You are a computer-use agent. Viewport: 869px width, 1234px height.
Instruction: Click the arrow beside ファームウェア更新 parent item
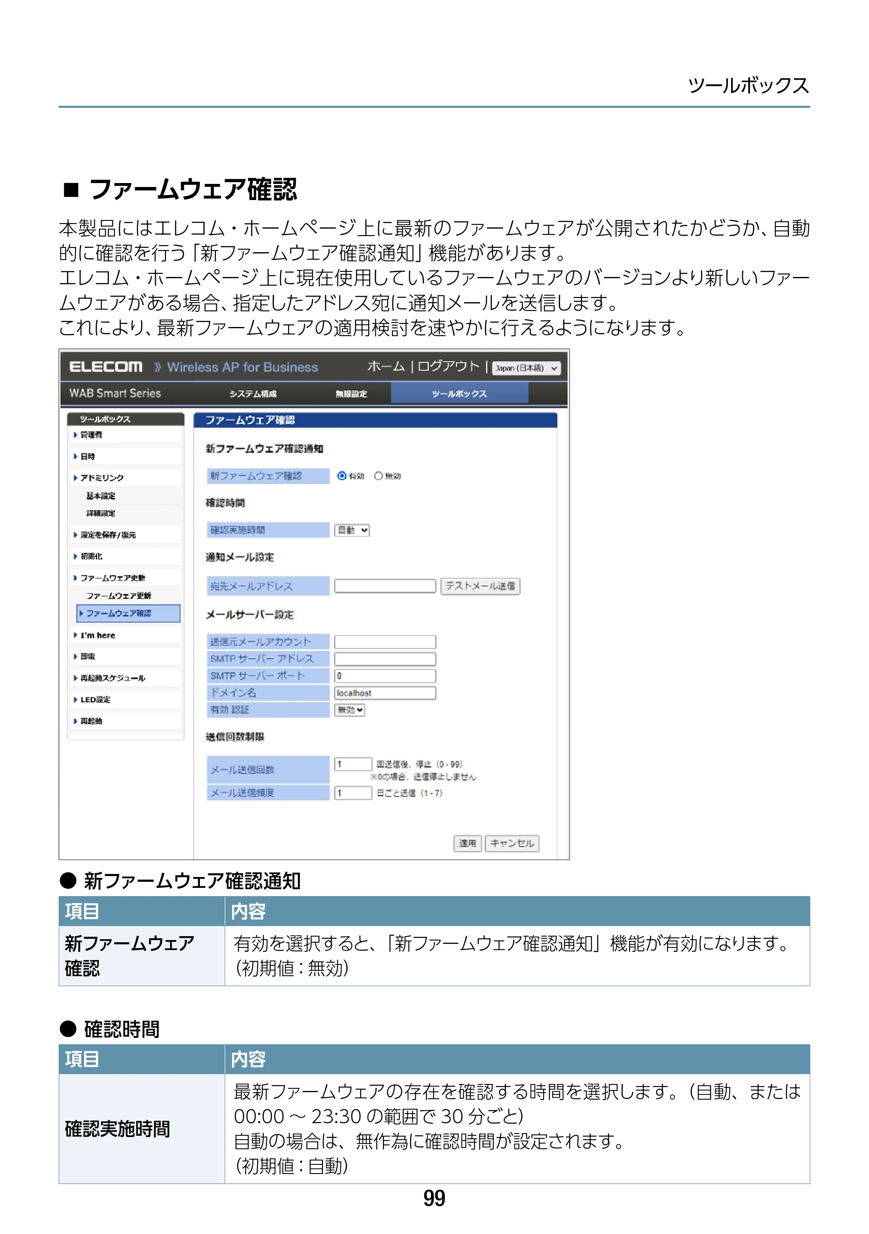point(75,578)
